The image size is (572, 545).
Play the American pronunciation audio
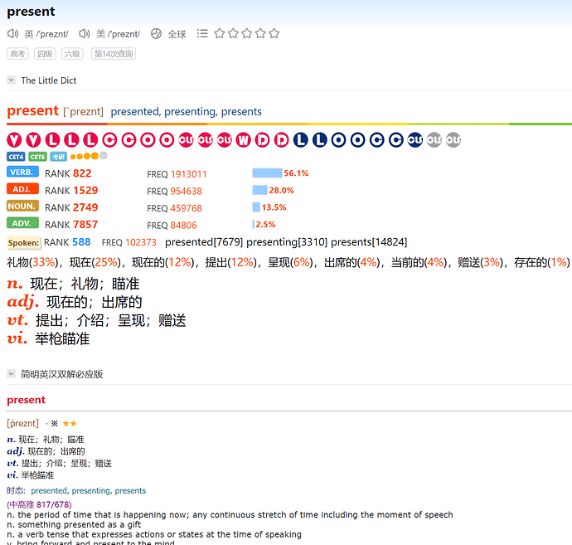85,34
